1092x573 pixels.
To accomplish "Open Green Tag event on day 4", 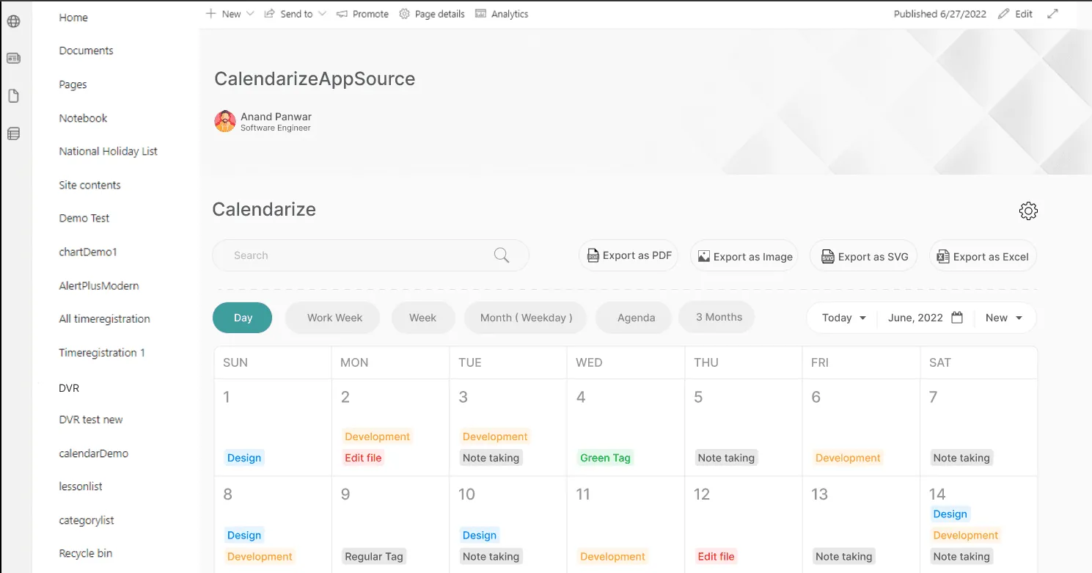I will tap(605, 458).
